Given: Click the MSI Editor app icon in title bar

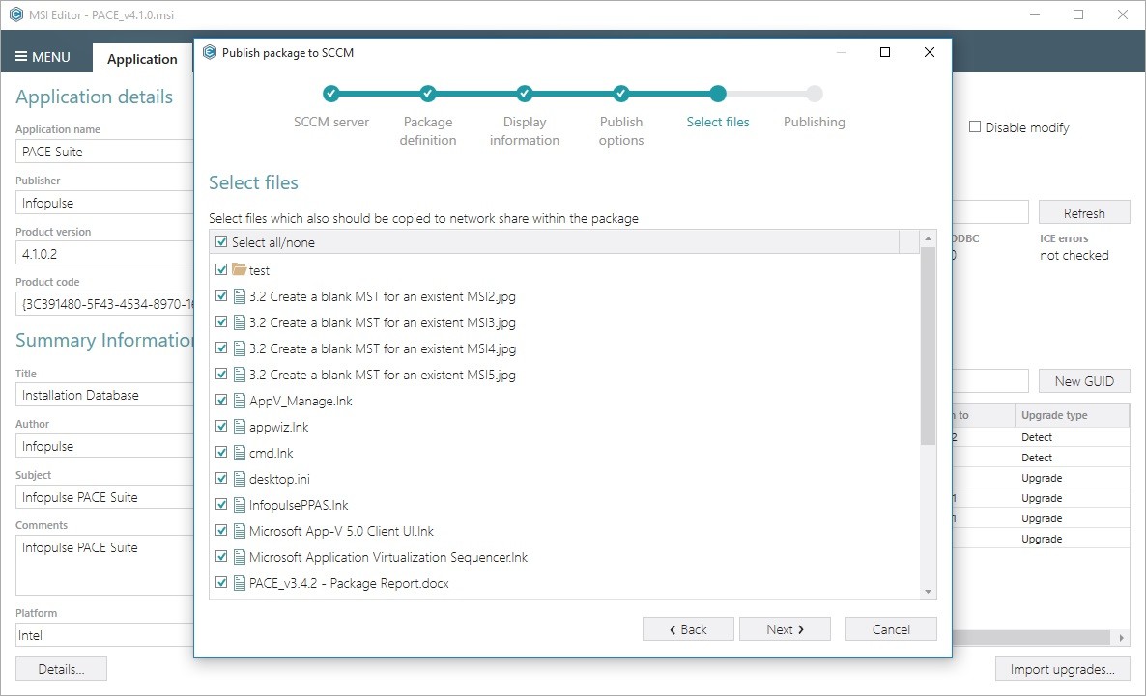Looking at the screenshot, I should [x=16, y=14].
